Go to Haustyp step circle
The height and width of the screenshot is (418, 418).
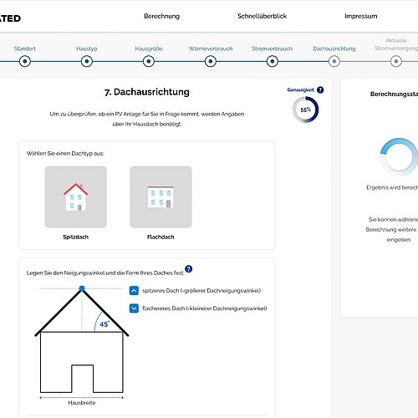(87, 61)
